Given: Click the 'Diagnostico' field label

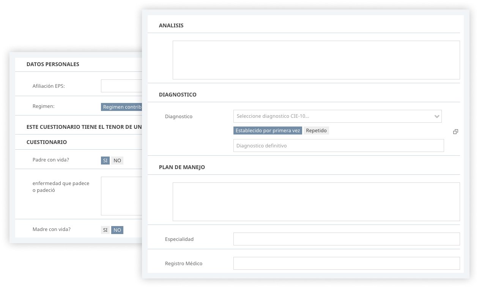Looking at the screenshot, I should pos(179,117).
